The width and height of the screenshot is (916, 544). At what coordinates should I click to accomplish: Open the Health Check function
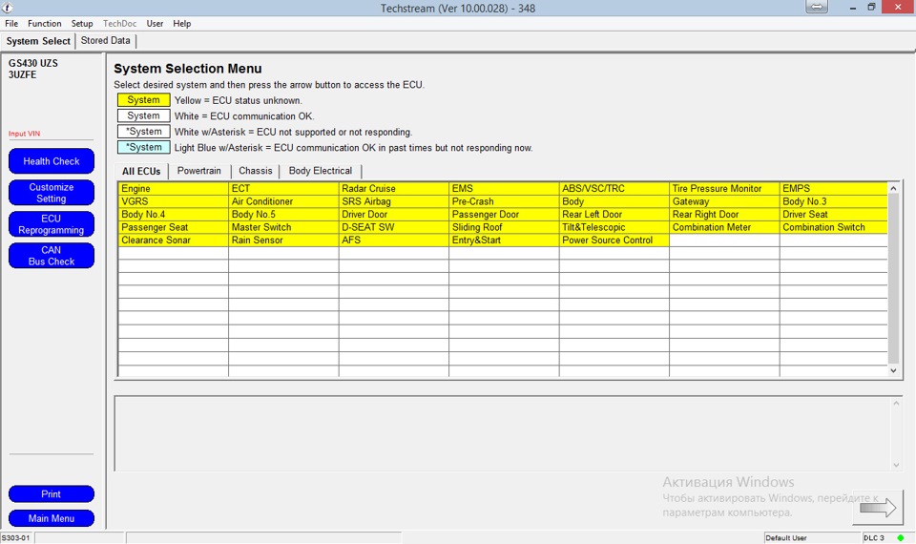pos(52,161)
